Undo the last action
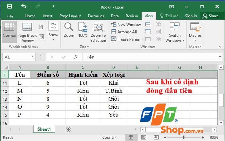 coord(24,6)
